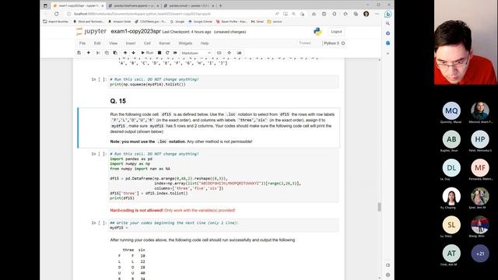The height and width of the screenshot is (280, 498).
Task: Click the Python 3 kernel indicator
Action: [x=334, y=44]
